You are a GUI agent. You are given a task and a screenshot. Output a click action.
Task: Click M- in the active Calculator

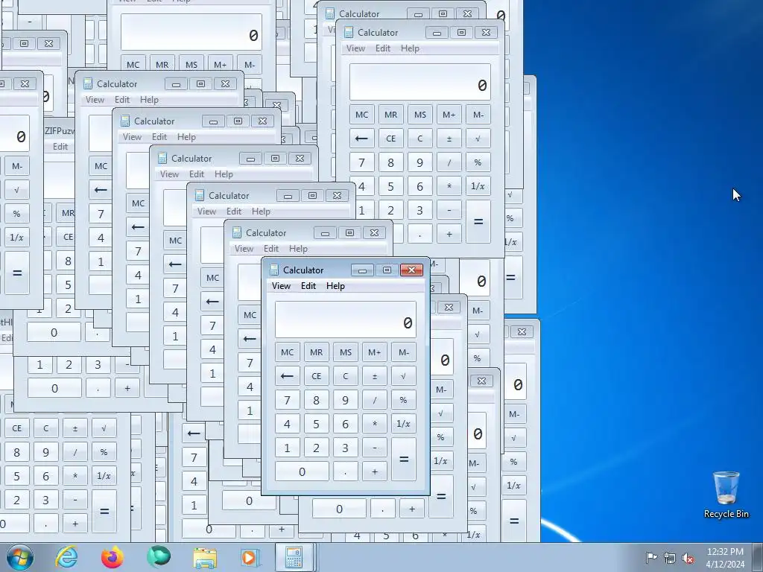(x=404, y=352)
